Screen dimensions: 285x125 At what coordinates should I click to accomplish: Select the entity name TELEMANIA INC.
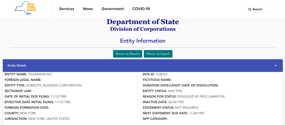click(40, 74)
